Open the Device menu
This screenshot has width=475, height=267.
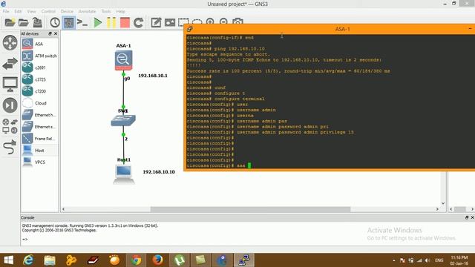pos(67,11)
